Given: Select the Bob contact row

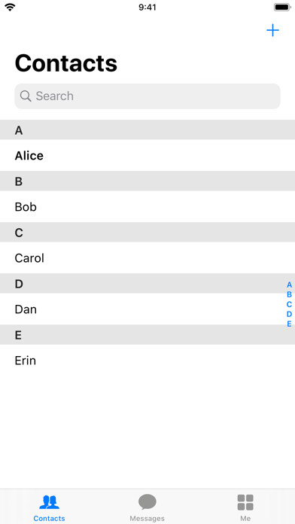Looking at the screenshot, I should point(147,206).
